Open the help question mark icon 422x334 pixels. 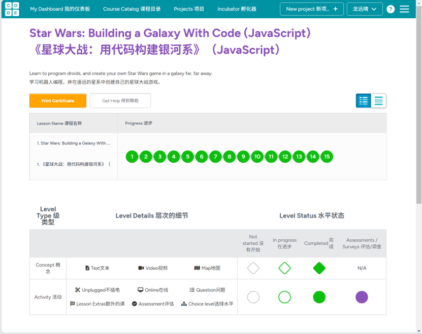pyautogui.click(x=391, y=9)
